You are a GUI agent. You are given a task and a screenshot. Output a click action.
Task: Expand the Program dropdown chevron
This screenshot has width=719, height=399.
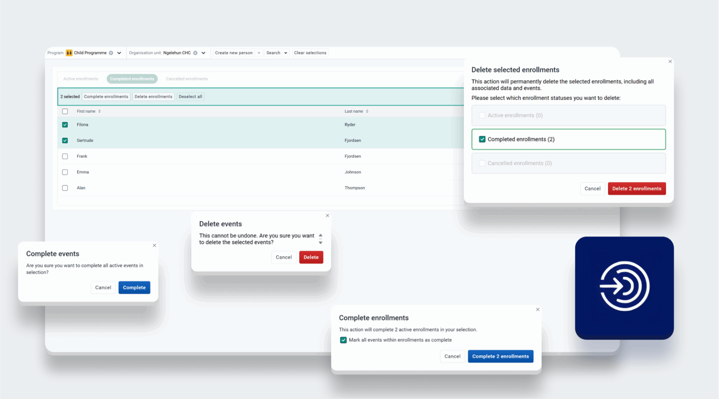click(x=119, y=53)
